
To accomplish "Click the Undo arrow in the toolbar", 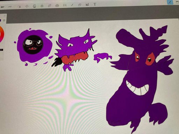I will pos(2,7).
